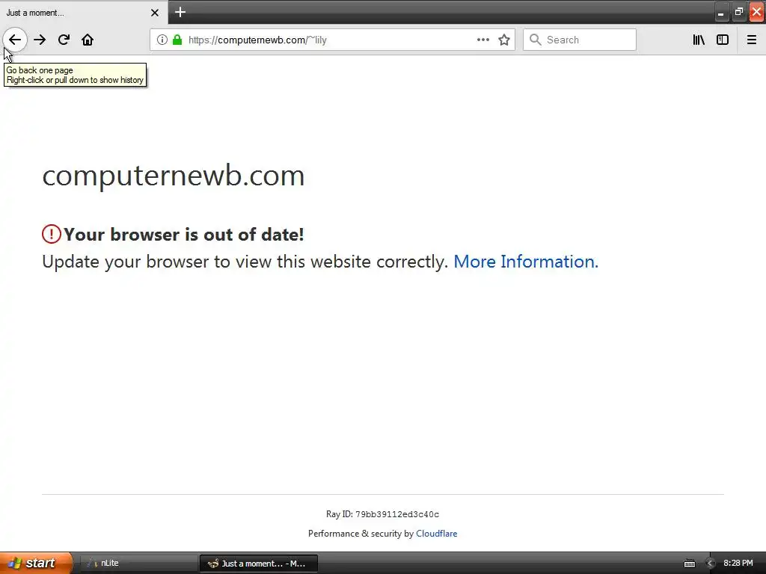Select the 'Just a moment...' tab
Viewport: 766px width, 574px height.
point(84,12)
